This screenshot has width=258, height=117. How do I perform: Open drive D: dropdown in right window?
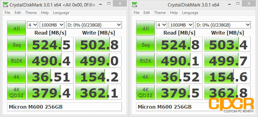(223, 25)
